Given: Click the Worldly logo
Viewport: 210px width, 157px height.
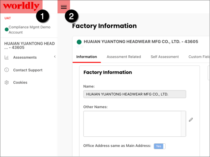Looking at the screenshot, I should point(21,6).
